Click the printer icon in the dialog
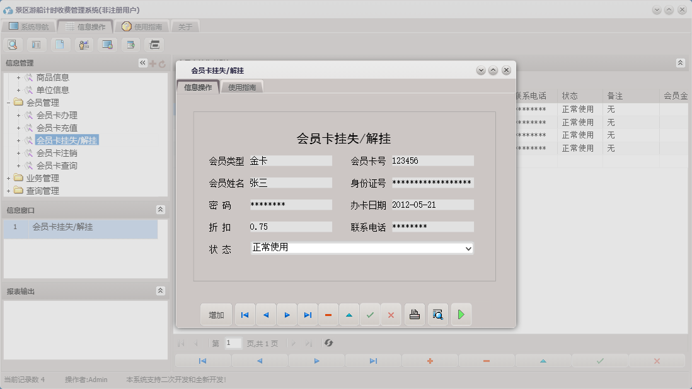692x389 pixels. pyautogui.click(x=415, y=314)
